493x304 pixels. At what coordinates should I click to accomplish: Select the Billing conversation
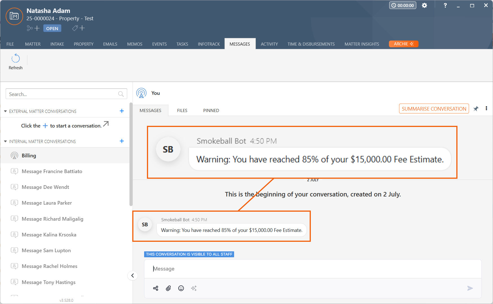point(65,155)
